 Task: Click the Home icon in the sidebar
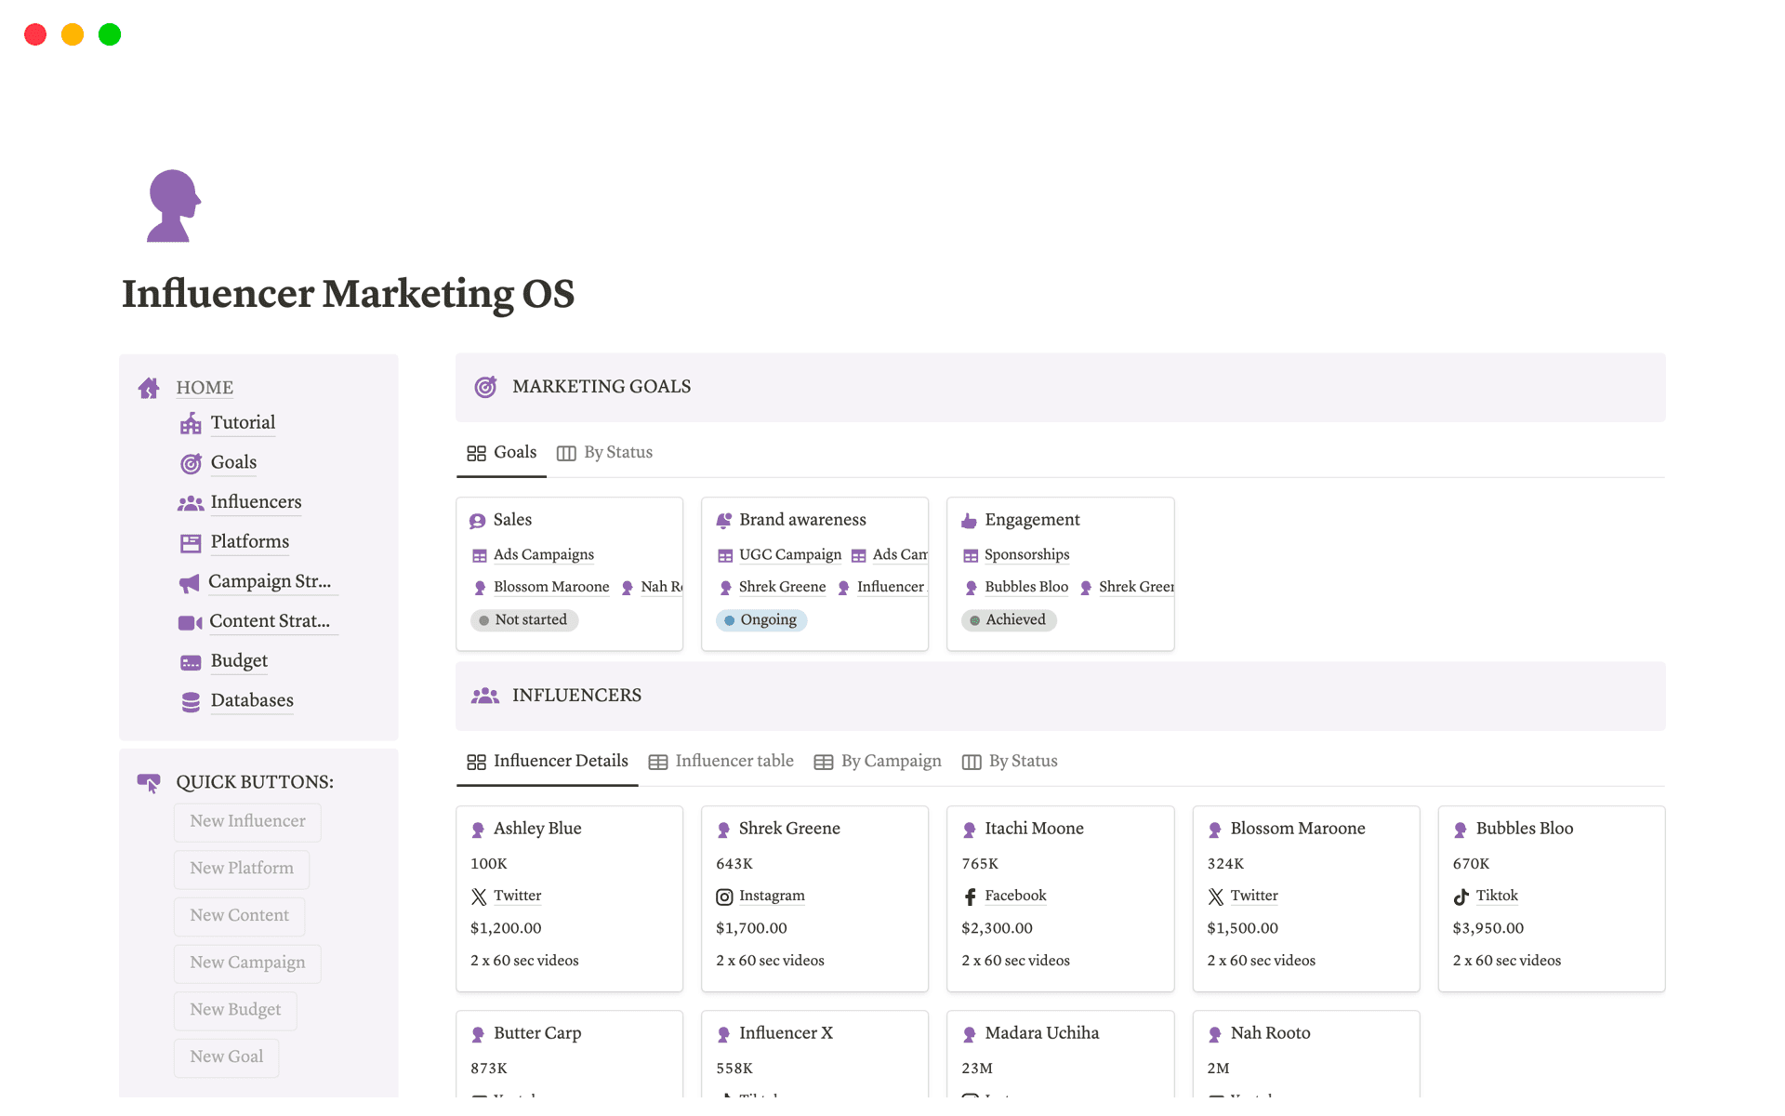pyautogui.click(x=149, y=387)
